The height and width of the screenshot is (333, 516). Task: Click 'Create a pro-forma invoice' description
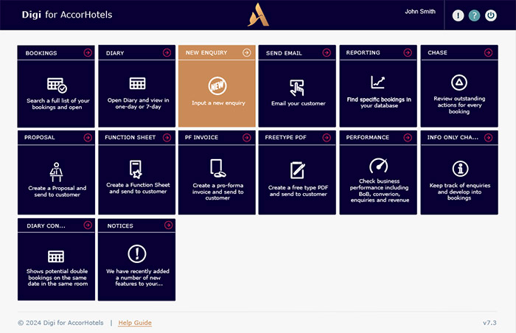[218, 192]
